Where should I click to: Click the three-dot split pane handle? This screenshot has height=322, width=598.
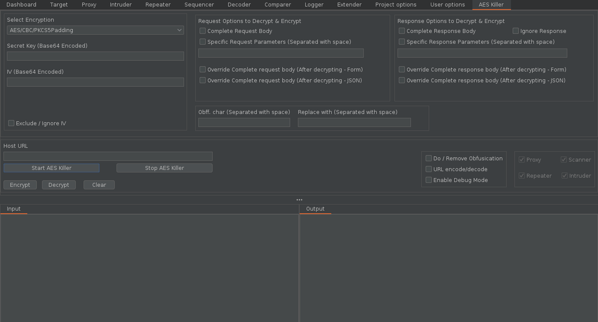pos(299,199)
